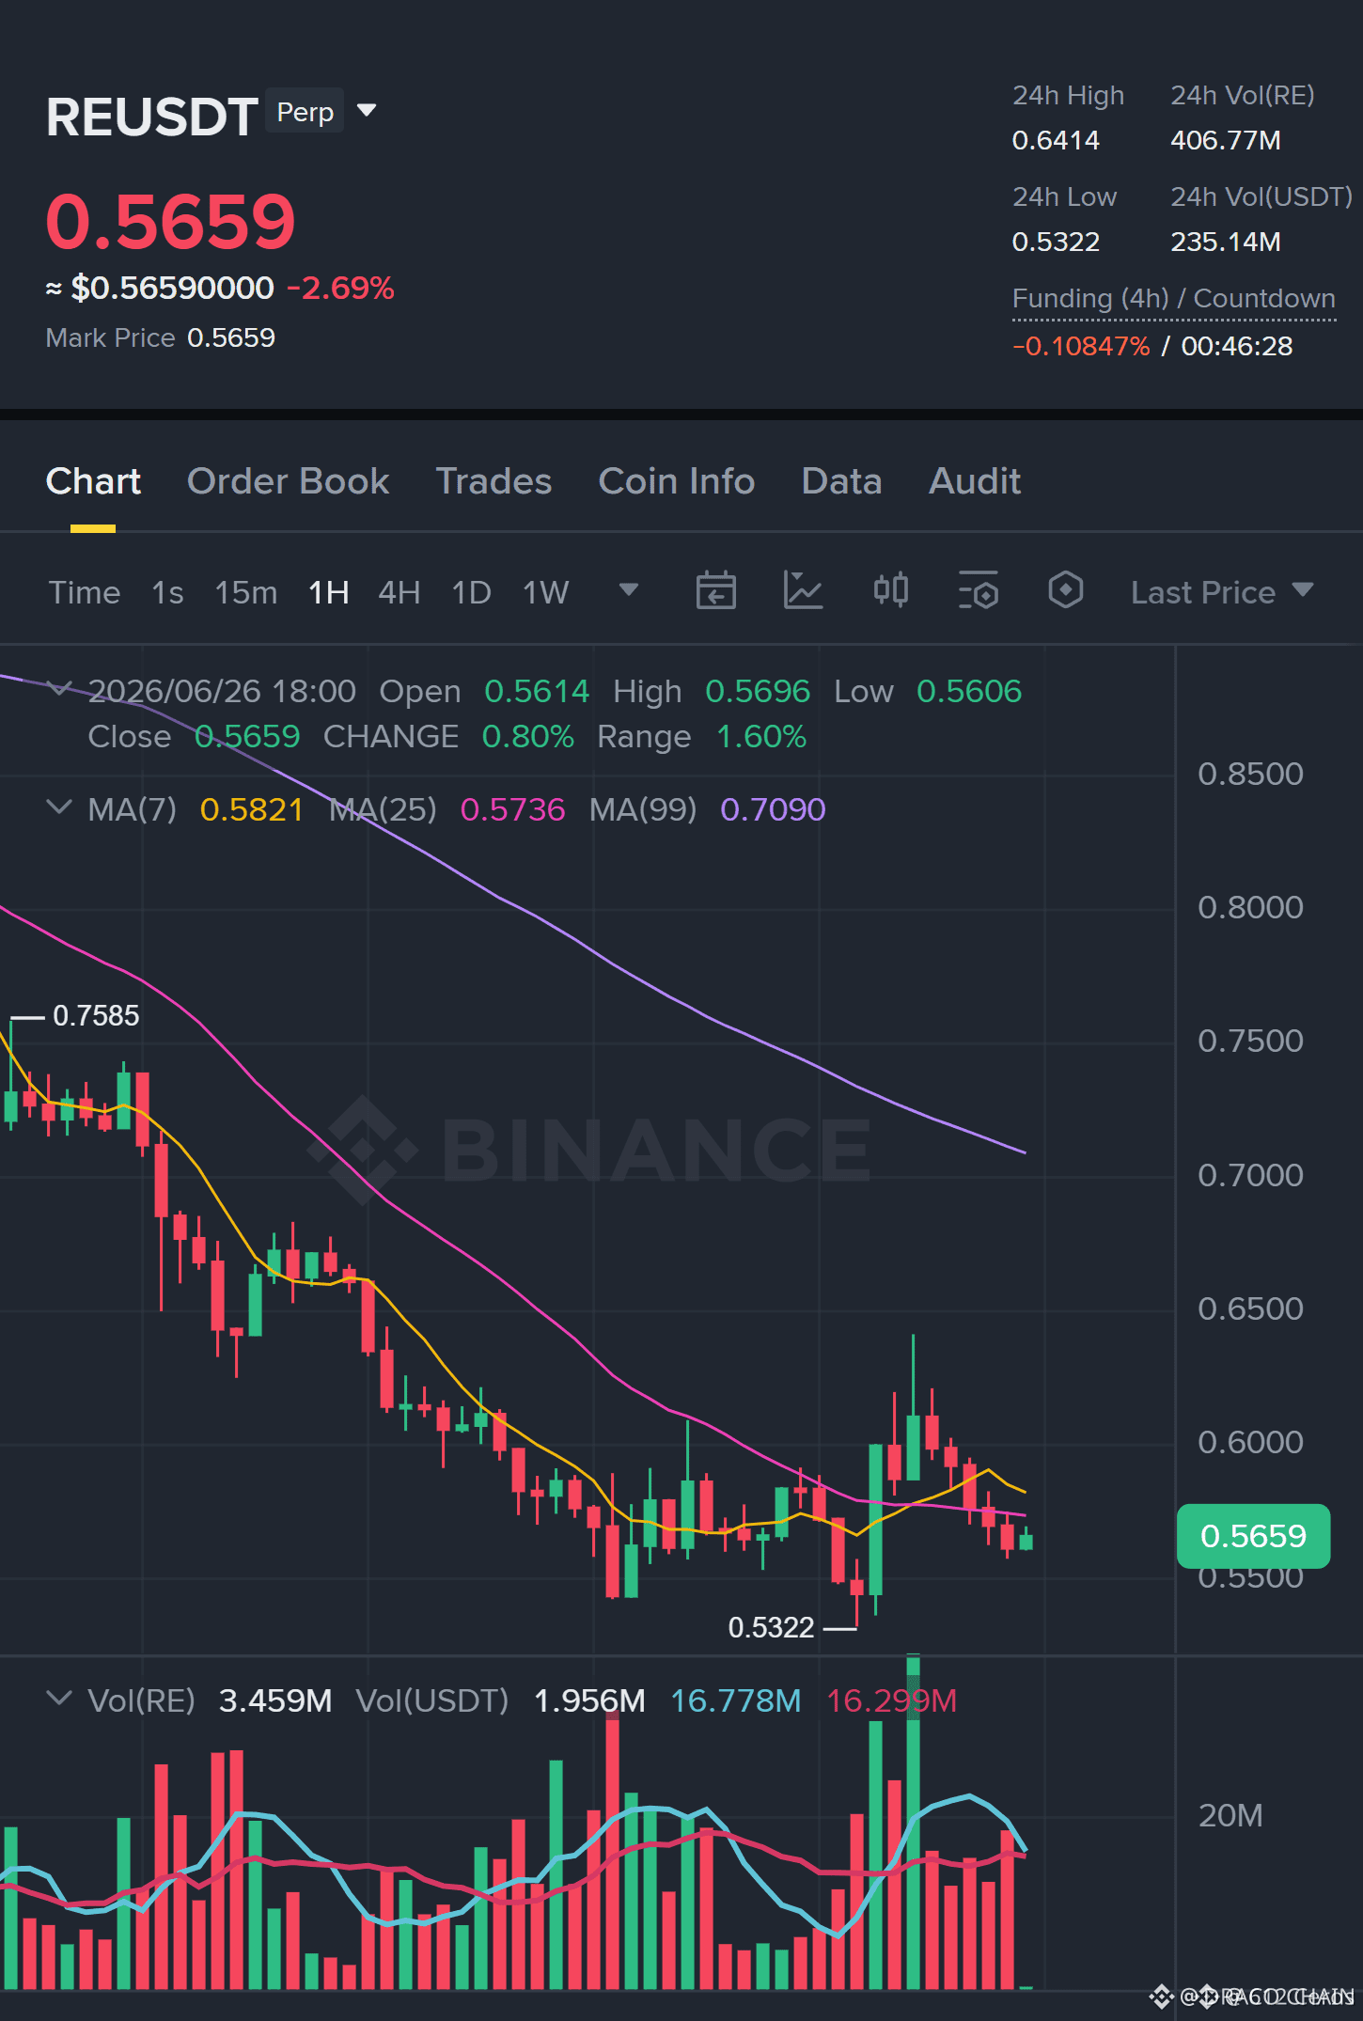Tap the candle date 2026/06/26 18:00
The width and height of the screenshot is (1363, 2021).
[x=222, y=691]
